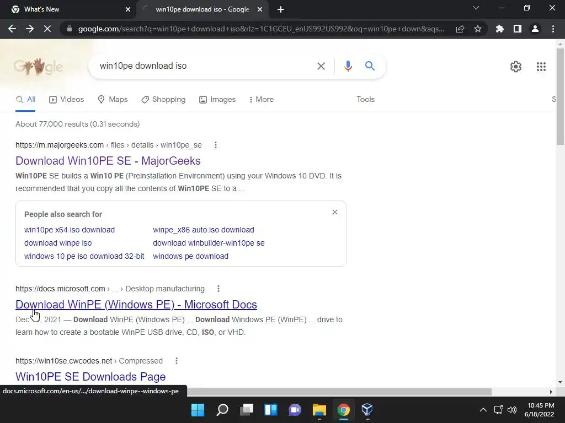Open the clock showing 10:45 PM
Image resolution: width=565 pixels, height=423 pixels.
(540, 410)
